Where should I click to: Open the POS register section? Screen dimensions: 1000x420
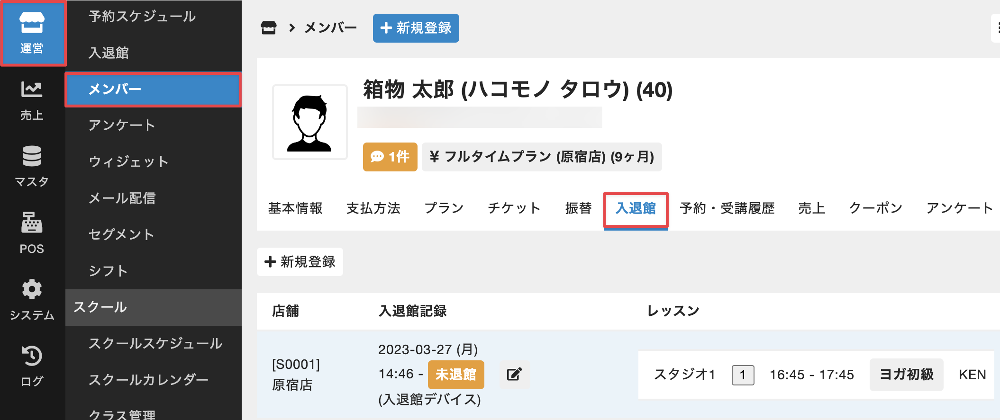click(x=32, y=233)
